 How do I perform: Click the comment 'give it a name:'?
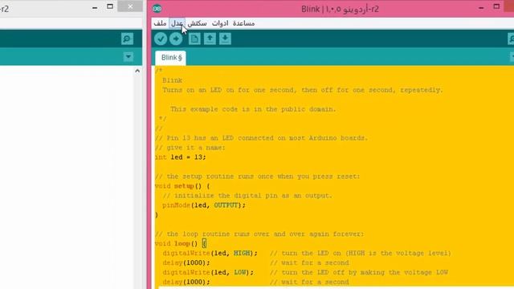196,148
